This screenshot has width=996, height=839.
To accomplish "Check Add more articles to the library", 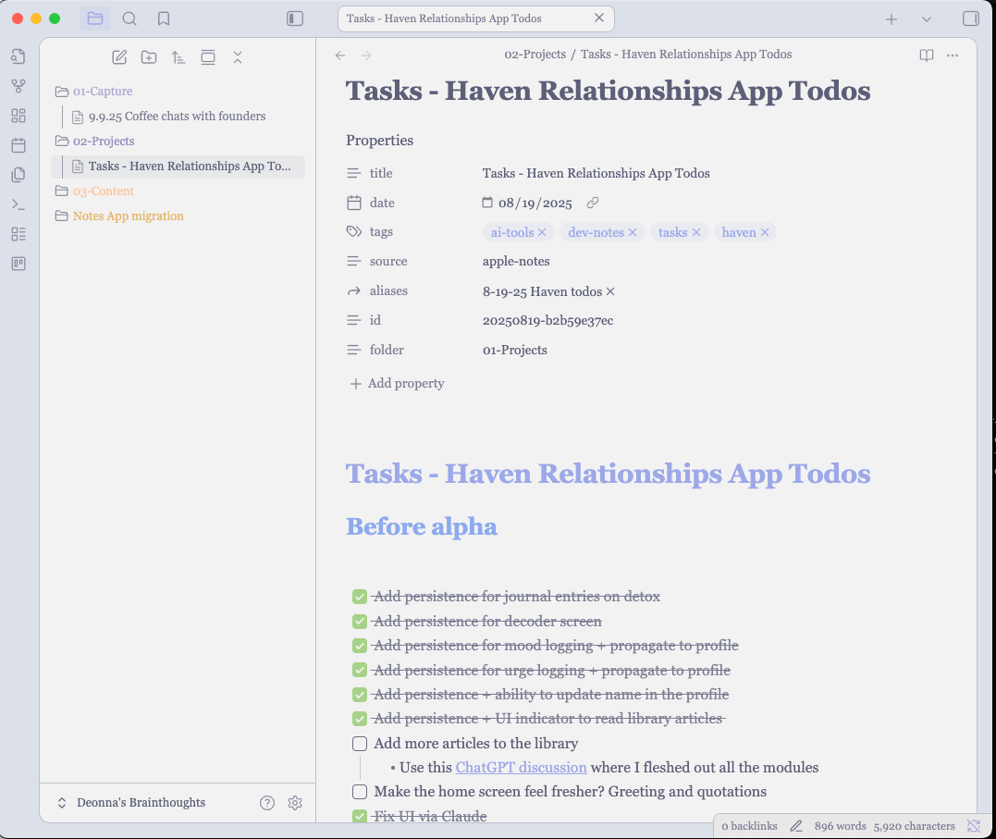I will tap(360, 744).
